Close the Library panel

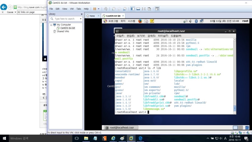tap(82, 14)
